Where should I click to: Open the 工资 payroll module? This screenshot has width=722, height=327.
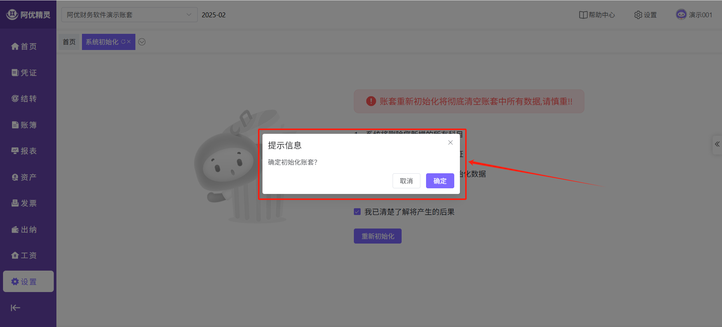(24, 255)
